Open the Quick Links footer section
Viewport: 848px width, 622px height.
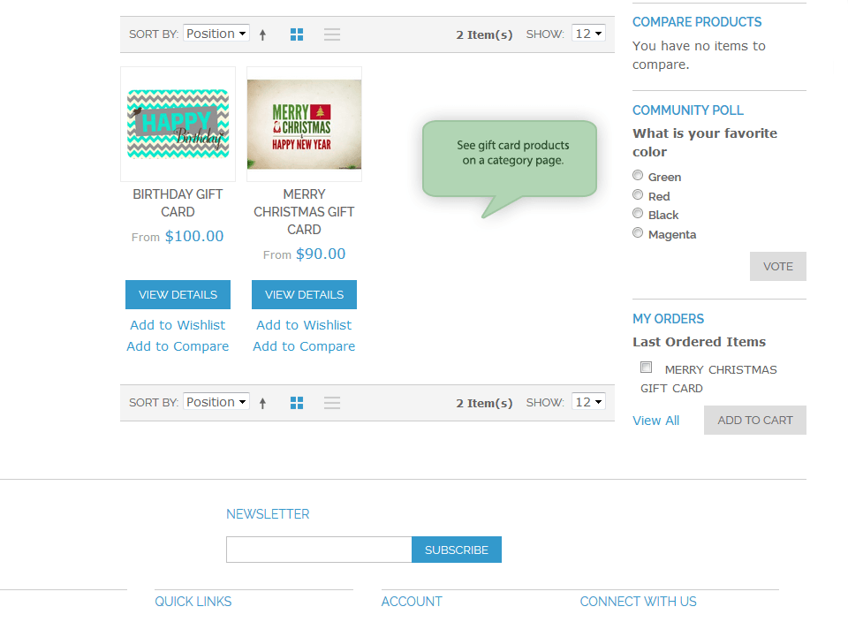tap(193, 601)
